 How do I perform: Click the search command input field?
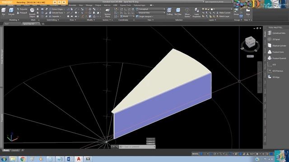[218, 2]
